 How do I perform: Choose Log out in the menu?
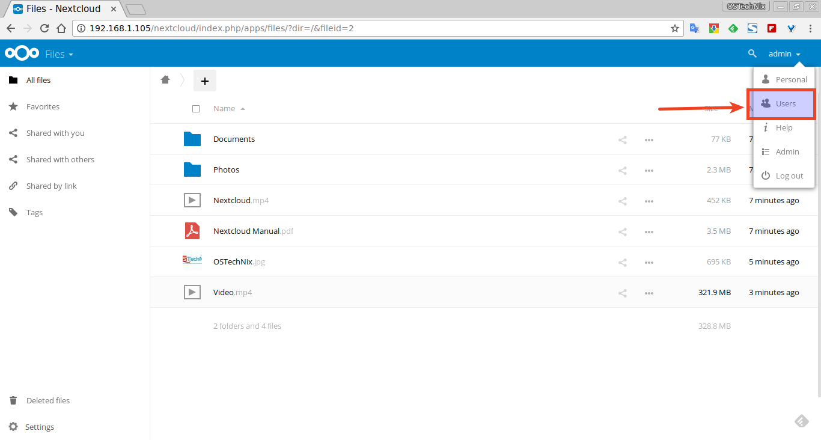[783, 176]
